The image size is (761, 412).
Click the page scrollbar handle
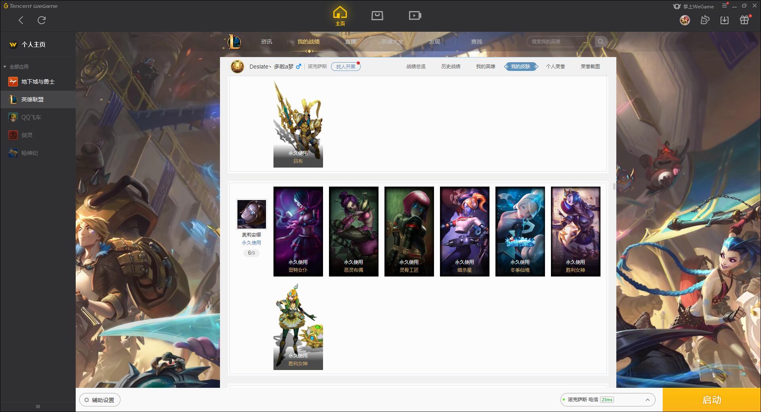[x=614, y=186]
